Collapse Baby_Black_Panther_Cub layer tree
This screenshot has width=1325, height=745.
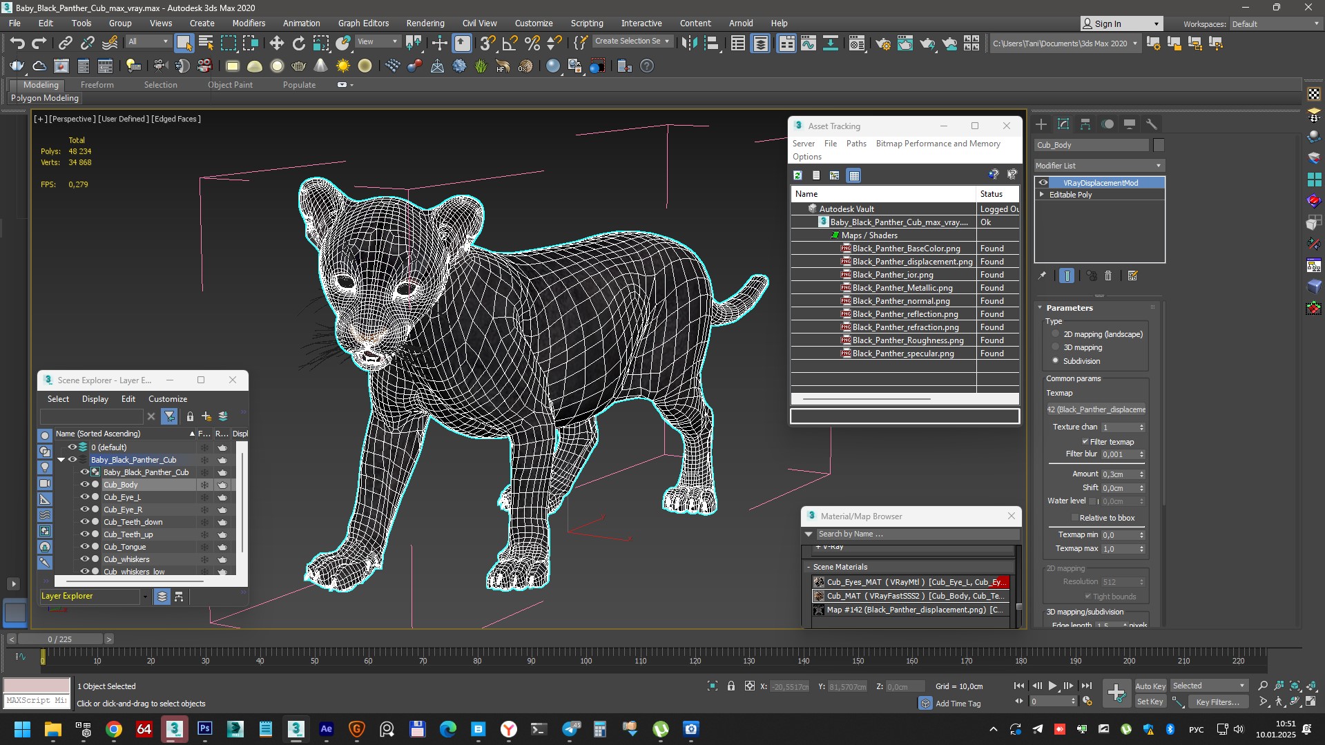61,460
